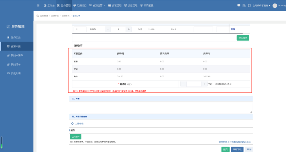Click the 电信 yearly fee 2577.60
Viewport: 286px width, 152px height.
point(207,77)
